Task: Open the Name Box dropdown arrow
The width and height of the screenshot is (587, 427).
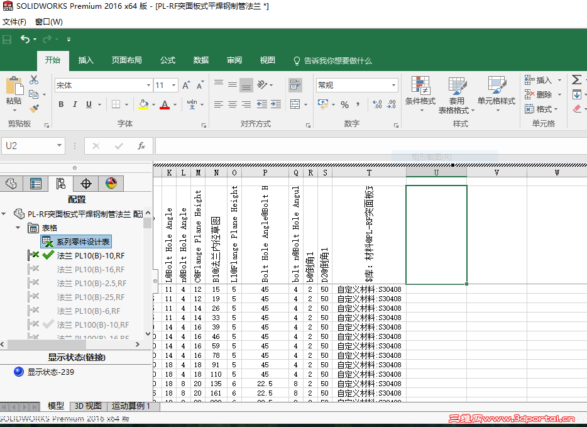Action: 59,146
